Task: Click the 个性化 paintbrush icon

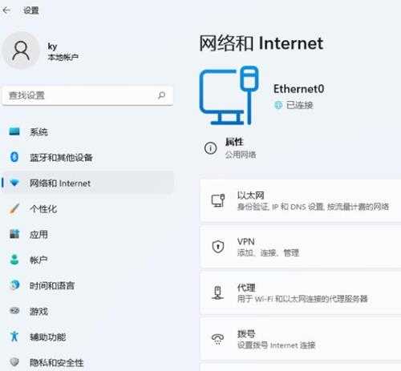Action: (14, 208)
